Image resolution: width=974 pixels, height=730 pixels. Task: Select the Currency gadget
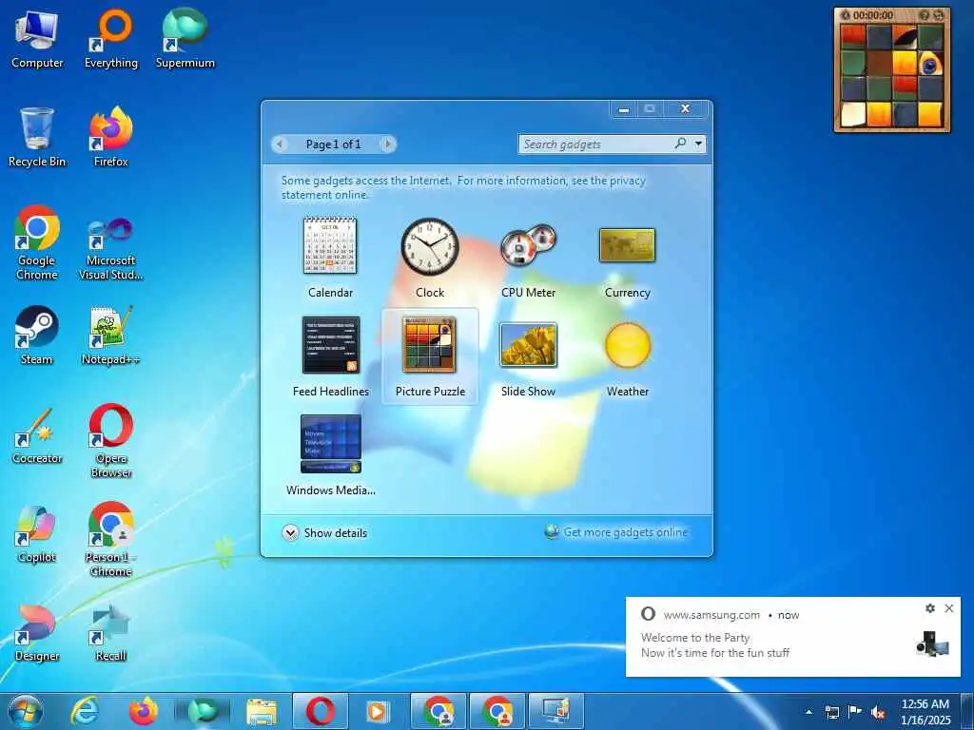pyautogui.click(x=628, y=257)
